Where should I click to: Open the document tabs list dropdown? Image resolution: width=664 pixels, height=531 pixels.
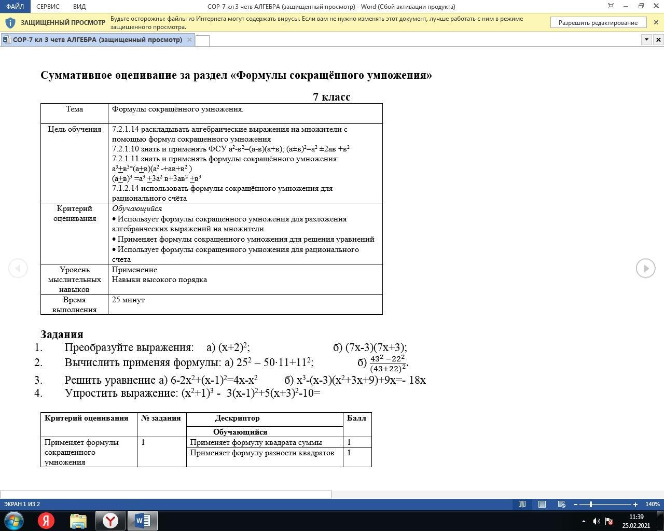tap(646, 39)
